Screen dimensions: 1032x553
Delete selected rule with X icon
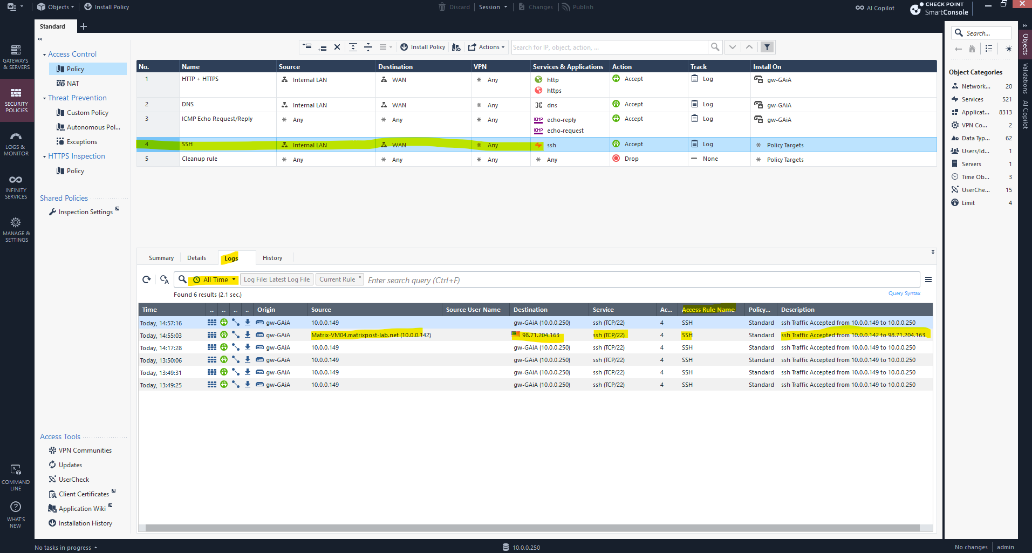pyautogui.click(x=337, y=47)
